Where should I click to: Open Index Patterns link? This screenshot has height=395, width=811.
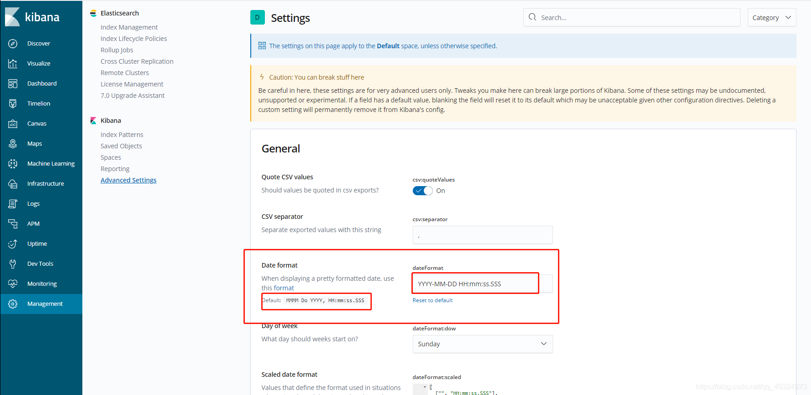(x=122, y=135)
